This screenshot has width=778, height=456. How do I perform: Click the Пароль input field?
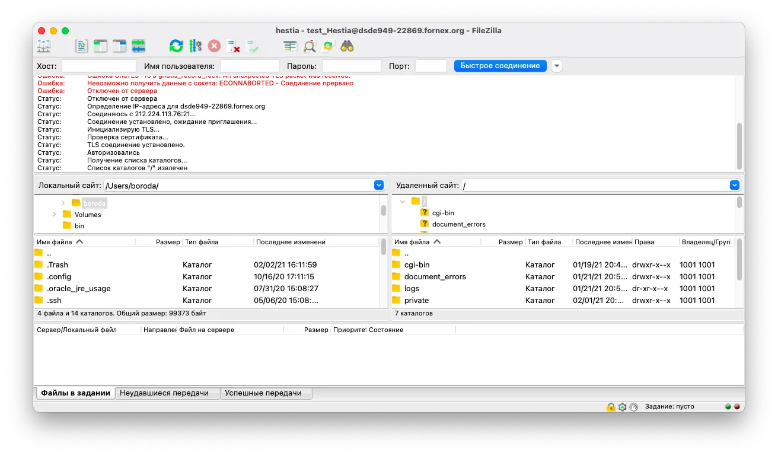tap(352, 66)
